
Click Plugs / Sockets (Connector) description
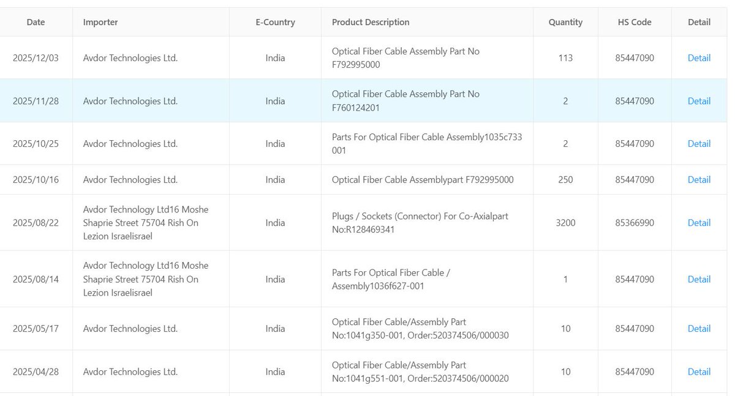click(420, 223)
